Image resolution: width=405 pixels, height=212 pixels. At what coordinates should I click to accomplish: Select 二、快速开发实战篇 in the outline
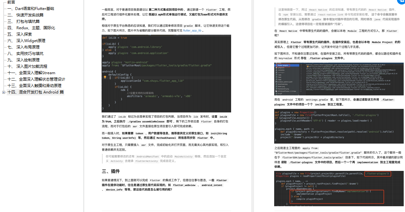pos(25,15)
